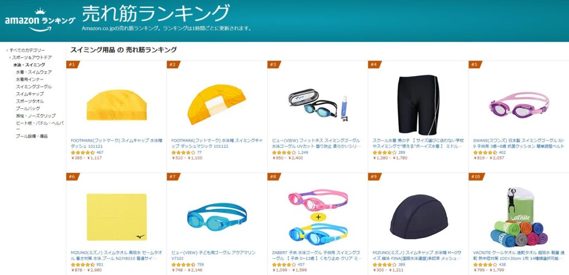The height and width of the screenshot is (275, 569).
Task: Select the blue VIEW kids goggles image
Action: pos(217,217)
